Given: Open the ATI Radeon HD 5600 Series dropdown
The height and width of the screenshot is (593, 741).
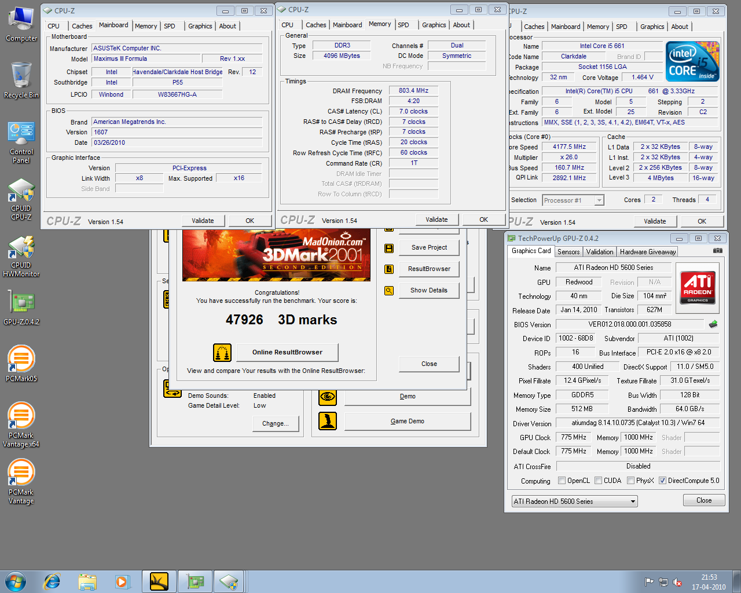Looking at the screenshot, I should (574, 502).
